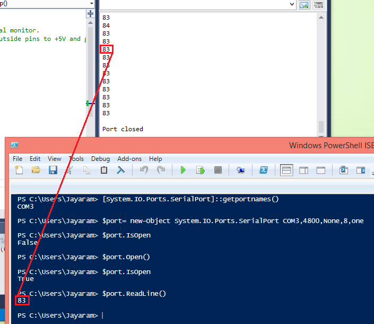Viewport: 374px width, 324px height.
Task: Click the code editor scrollbar up arrow
Action: click(x=90, y=23)
